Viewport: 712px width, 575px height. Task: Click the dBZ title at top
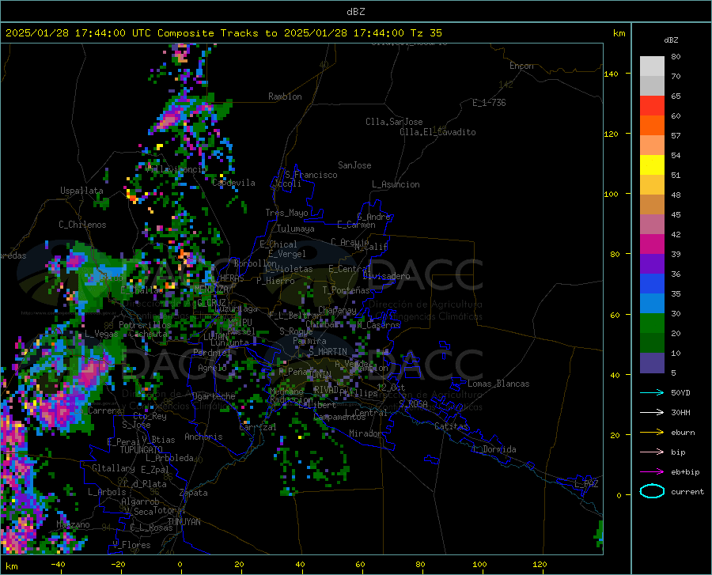click(x=355, y=12)
